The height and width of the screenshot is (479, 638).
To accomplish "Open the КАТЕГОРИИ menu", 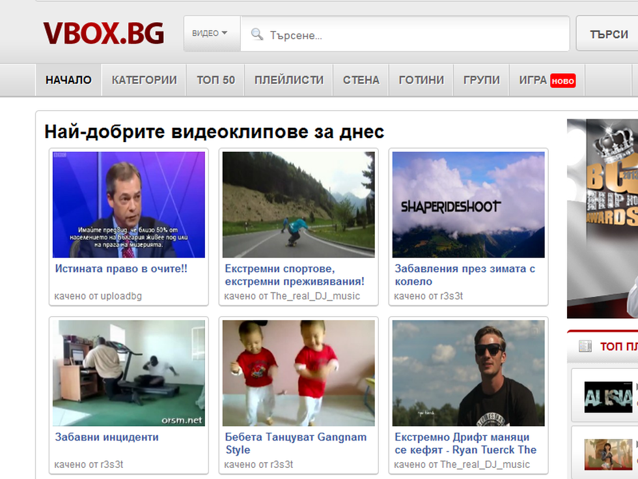I will [144, 80].
